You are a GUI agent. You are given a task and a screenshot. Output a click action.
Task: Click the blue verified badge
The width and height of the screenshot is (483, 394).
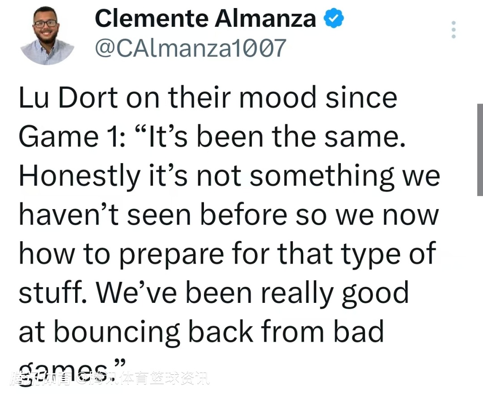pos(333,19)
